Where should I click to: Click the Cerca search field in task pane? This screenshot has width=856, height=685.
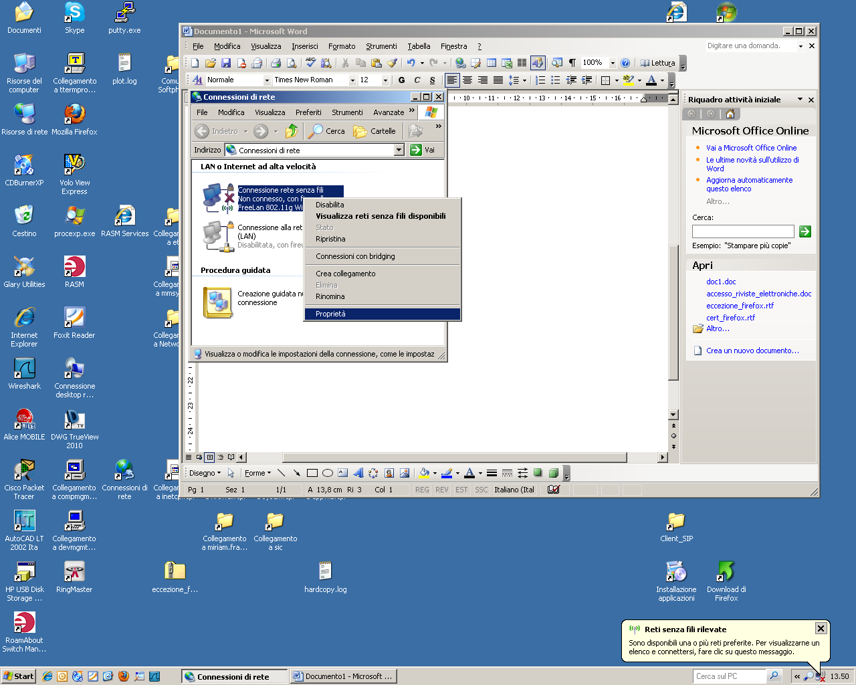(x=743, y=231)
